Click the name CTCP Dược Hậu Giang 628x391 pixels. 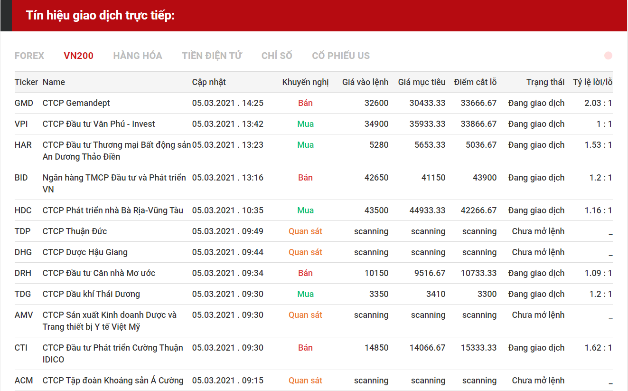pos(85,252)
